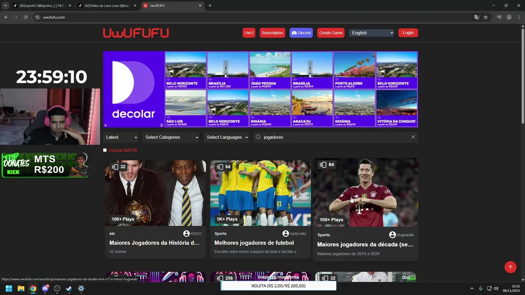This screenshot has width=525, height=295.
Task: Open the English language selector
Action: tap(372, 33)
